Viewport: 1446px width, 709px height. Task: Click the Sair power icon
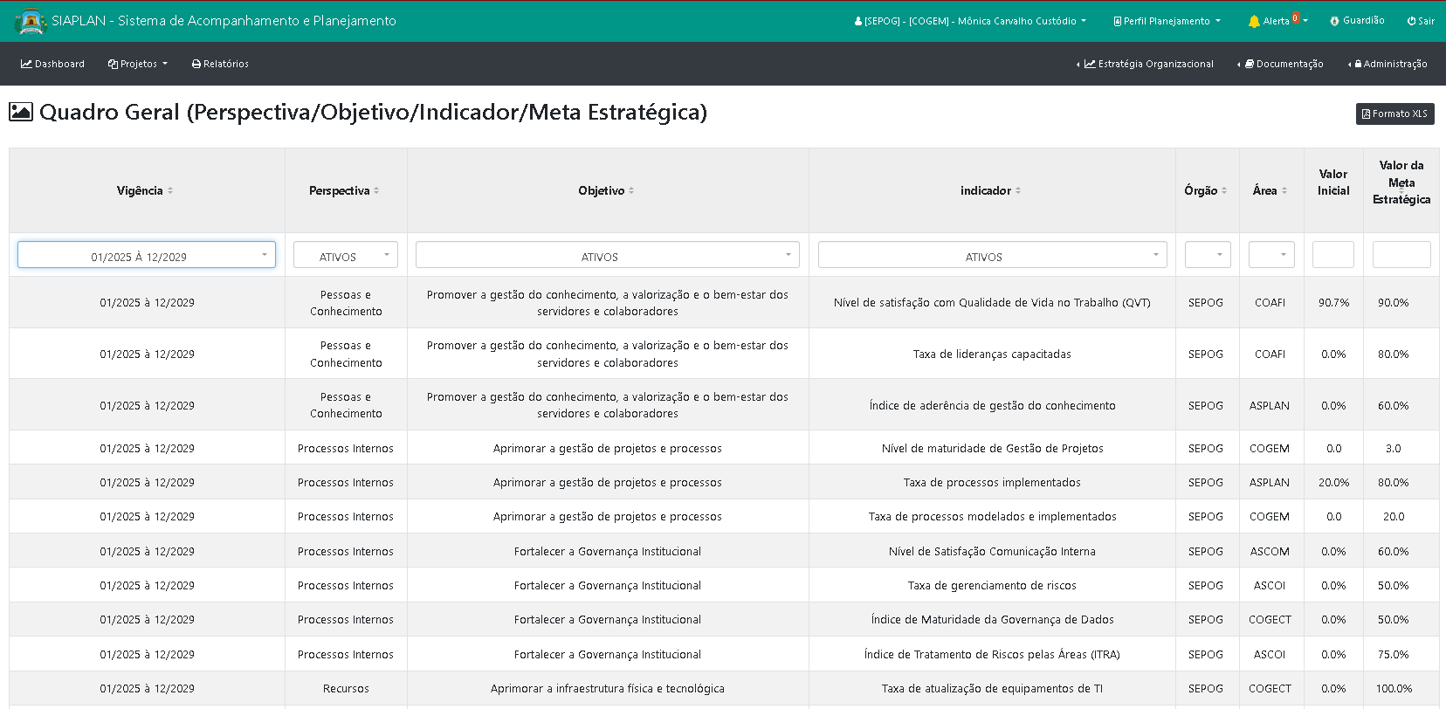(x=1411, y=21)
